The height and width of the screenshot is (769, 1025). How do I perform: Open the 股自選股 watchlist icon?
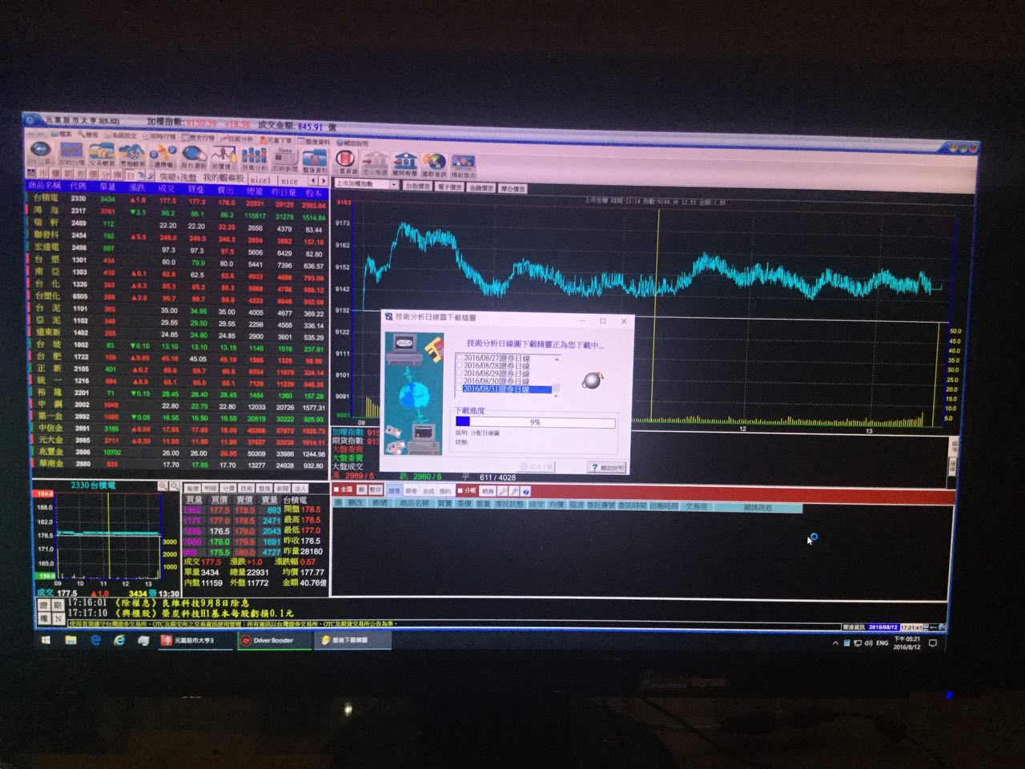194,157
